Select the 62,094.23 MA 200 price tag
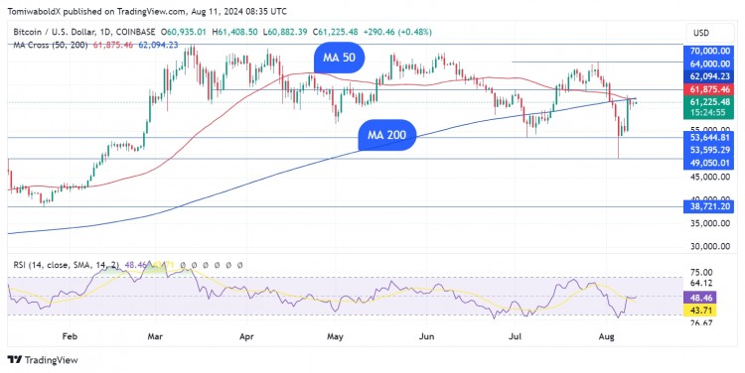This screenshot has width=745, height=373. [708, 76]
